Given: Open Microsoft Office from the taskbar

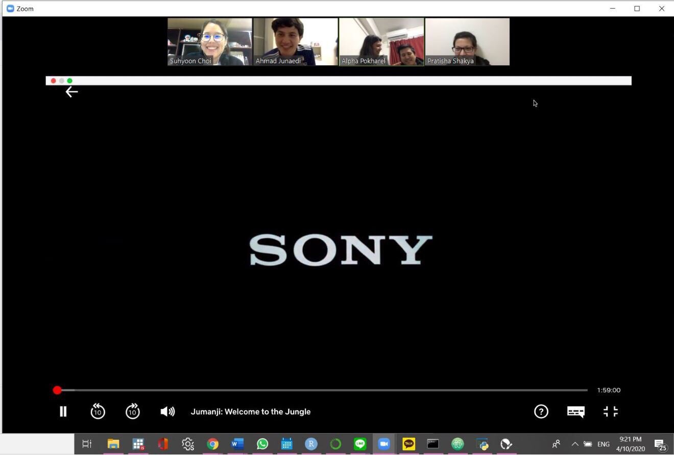Looking at the screenshot, I should [163, 444].
